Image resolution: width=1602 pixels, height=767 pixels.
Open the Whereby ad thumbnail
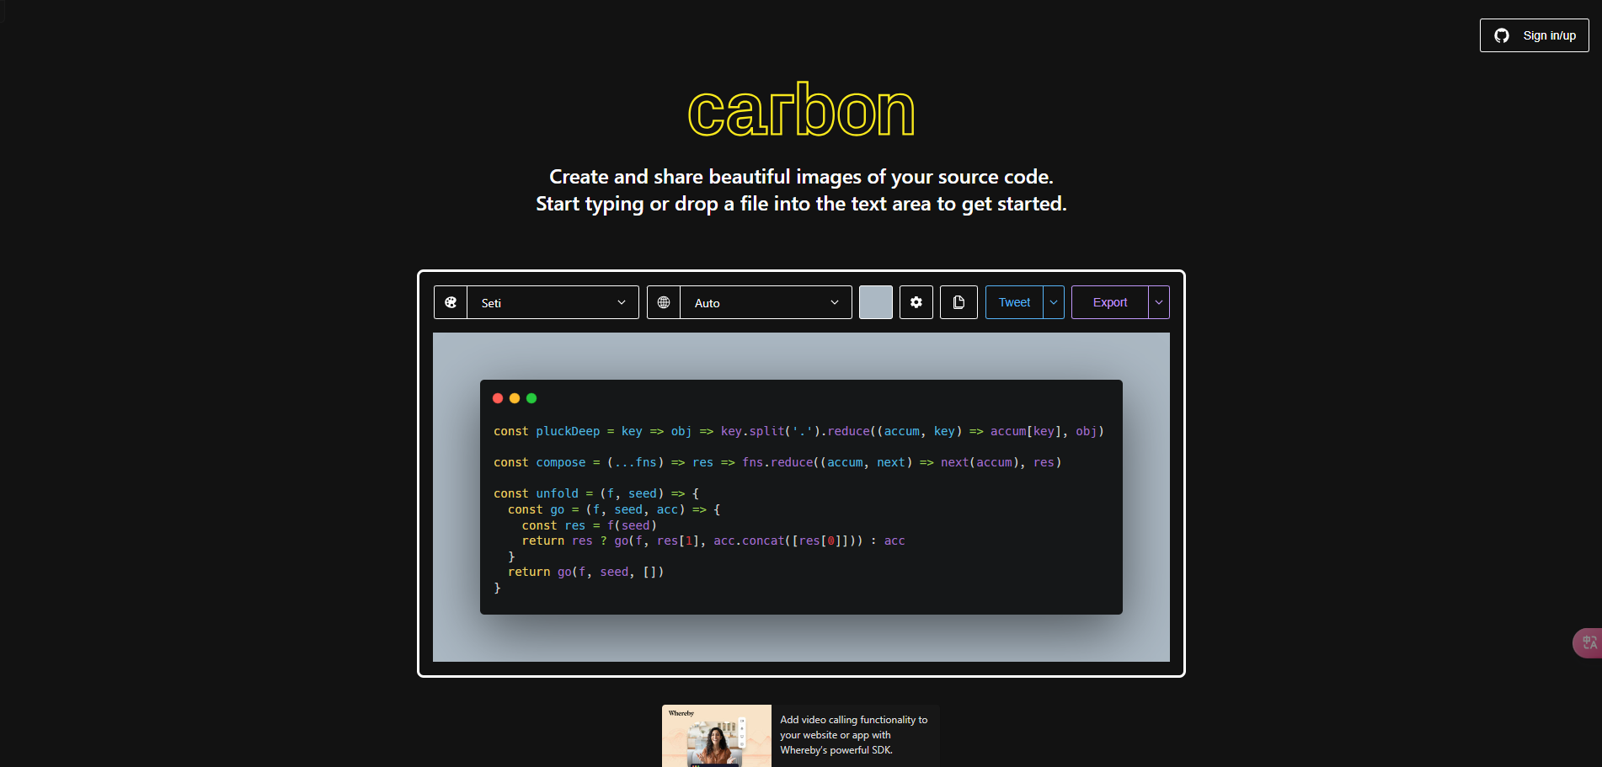[717, 736]
